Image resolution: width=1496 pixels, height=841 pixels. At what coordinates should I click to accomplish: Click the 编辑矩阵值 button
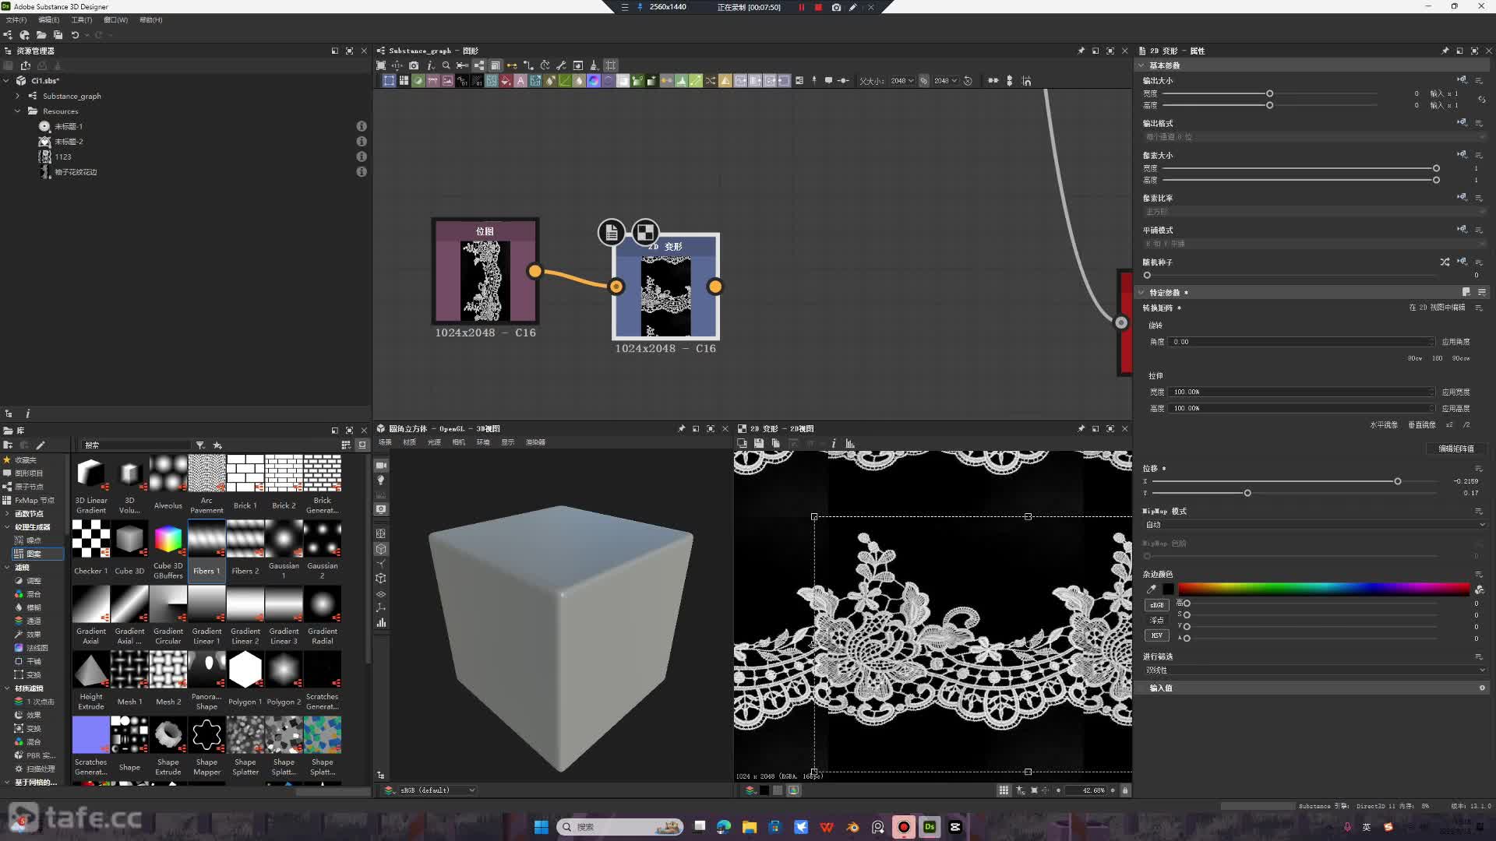click(1455, 449)
